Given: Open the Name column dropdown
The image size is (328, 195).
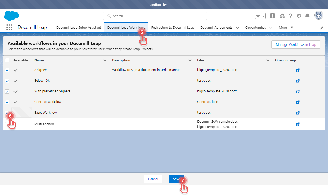Looking at the screenshot, I should (105, 60).
